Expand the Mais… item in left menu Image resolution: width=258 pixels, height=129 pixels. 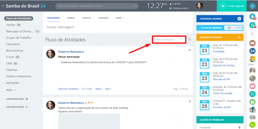[11, 90]
